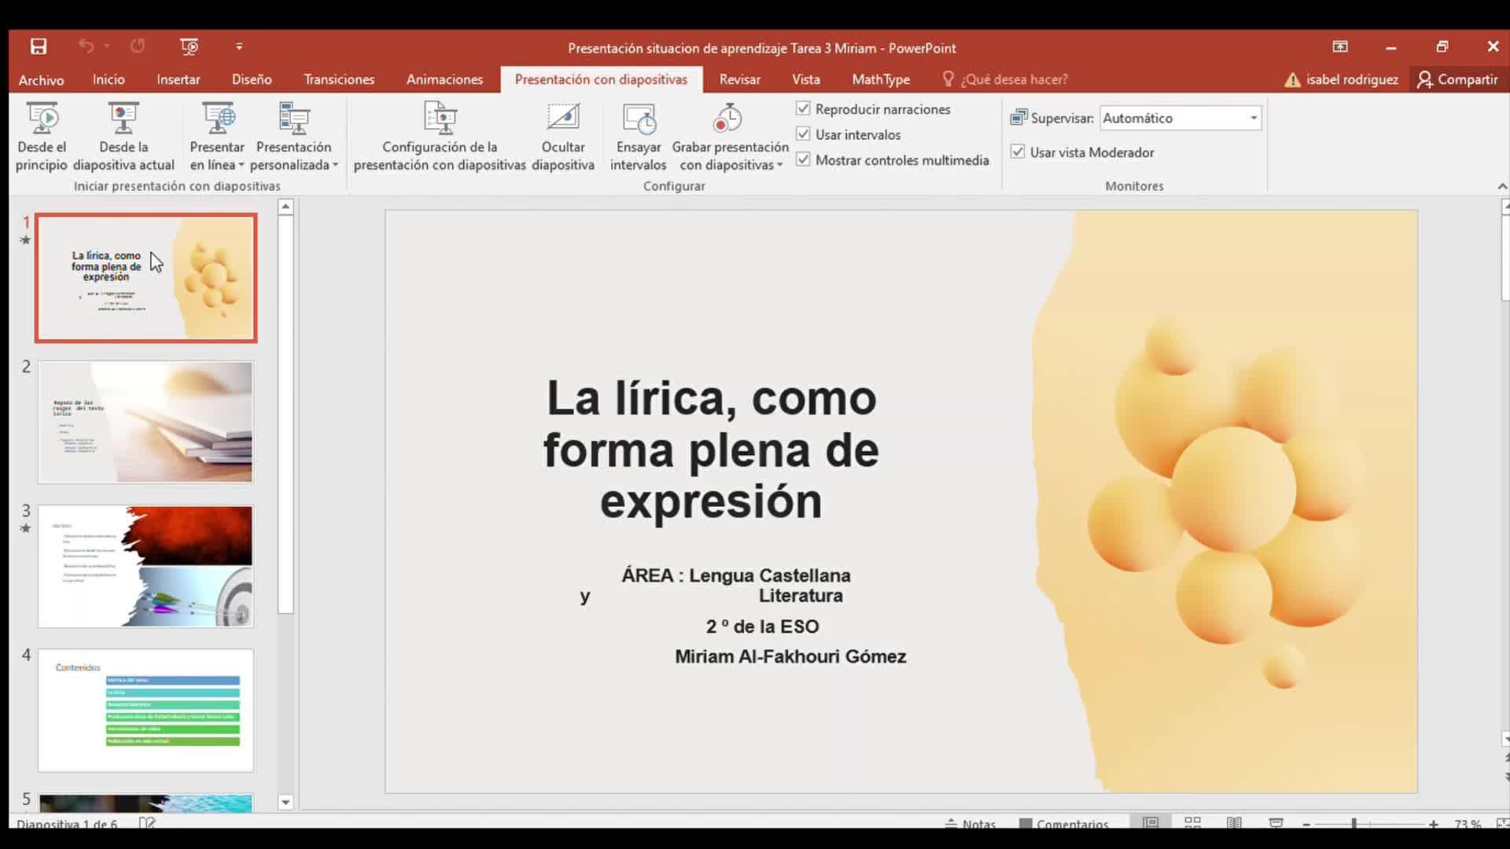This screenshot has height=849, width=1510.
Task: Disable Usar vista Moderador checkbox
Action: click(x=1018, y=152)
